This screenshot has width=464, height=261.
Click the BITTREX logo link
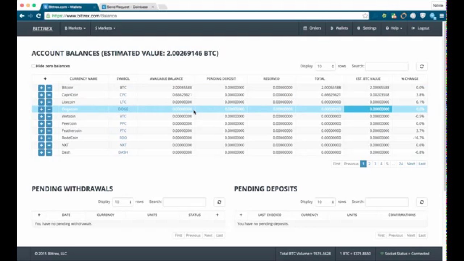[x=42, y=28]
